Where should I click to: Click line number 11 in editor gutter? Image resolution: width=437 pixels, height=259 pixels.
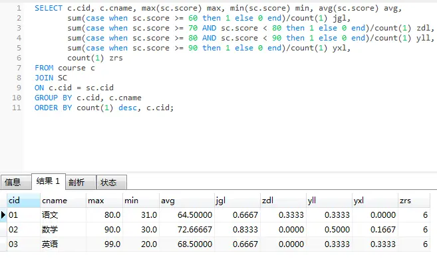coord(17,108)
